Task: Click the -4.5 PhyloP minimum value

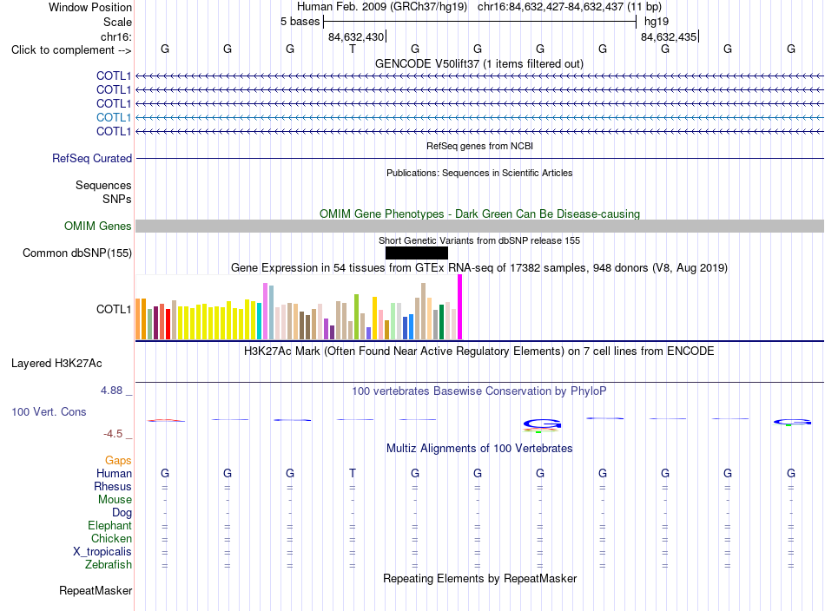Action: click(113, 434)
